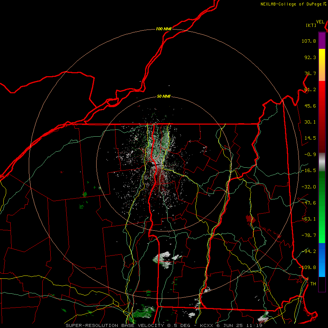Click the -63.1 scale value
Viewport: 328px width, 328px height.
point(309,219)
